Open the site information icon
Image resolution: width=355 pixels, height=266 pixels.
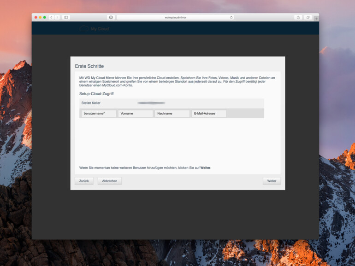[111, 17]
